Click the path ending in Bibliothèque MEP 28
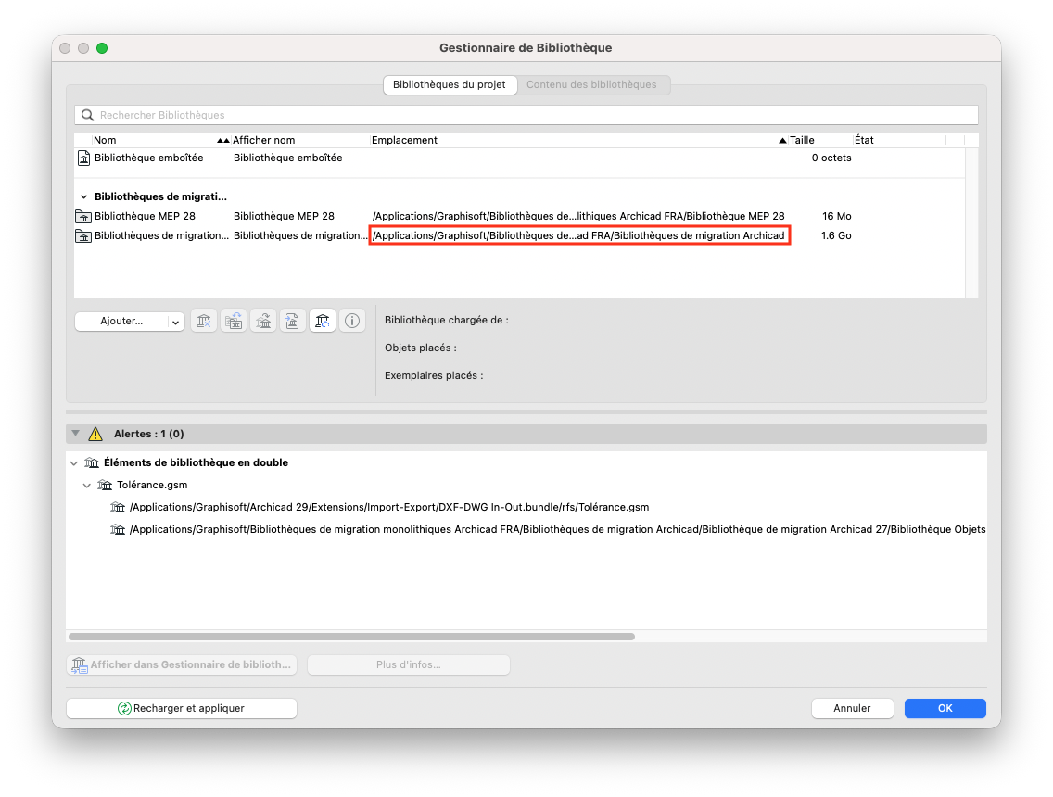This screenshot has height=797, width=1053. pyautogui.click(x=578, y=216)
